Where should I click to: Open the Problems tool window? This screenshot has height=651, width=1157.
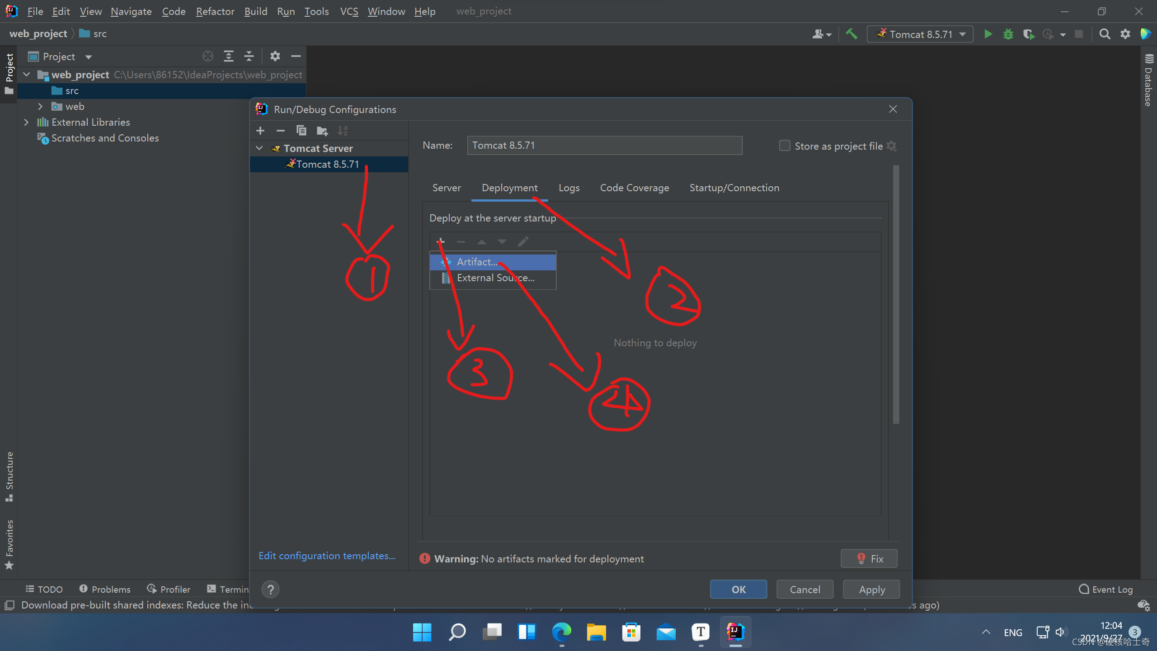[105, 589]
